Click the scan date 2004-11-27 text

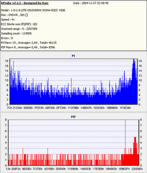[x=91, y=3]
